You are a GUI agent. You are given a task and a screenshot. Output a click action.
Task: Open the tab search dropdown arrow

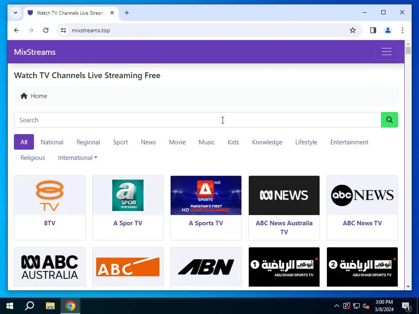coord(16,13)
